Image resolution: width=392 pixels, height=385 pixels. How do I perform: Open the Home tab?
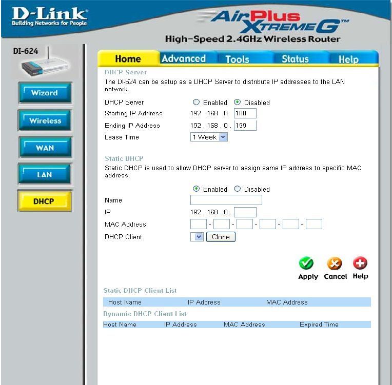coord(128,59)
